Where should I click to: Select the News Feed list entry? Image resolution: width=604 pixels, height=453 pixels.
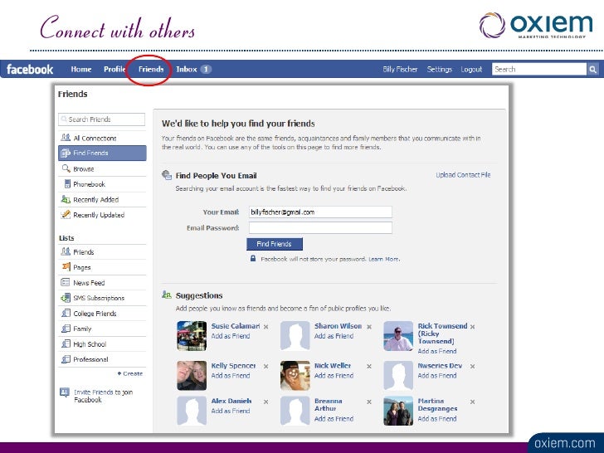click(102, 283)
